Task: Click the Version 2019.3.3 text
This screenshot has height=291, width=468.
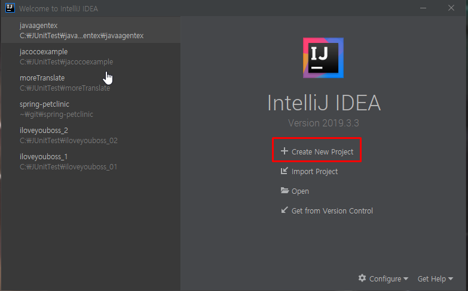Action: click(323, 123)
